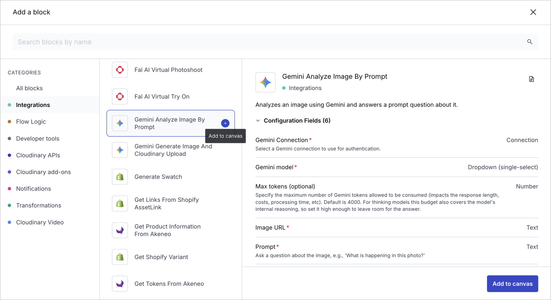Click the Gemini Analyze Image By Prompt heading
This screenshot has height=300, width=551.
[x=335, y=76]
